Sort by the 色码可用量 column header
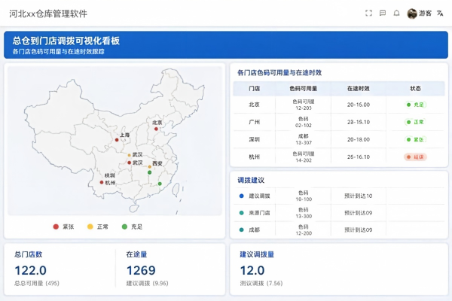The image size is (452, 301). (x=304, y=89)
